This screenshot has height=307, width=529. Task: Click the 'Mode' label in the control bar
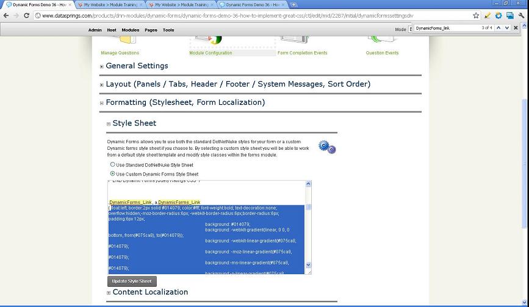400,30
